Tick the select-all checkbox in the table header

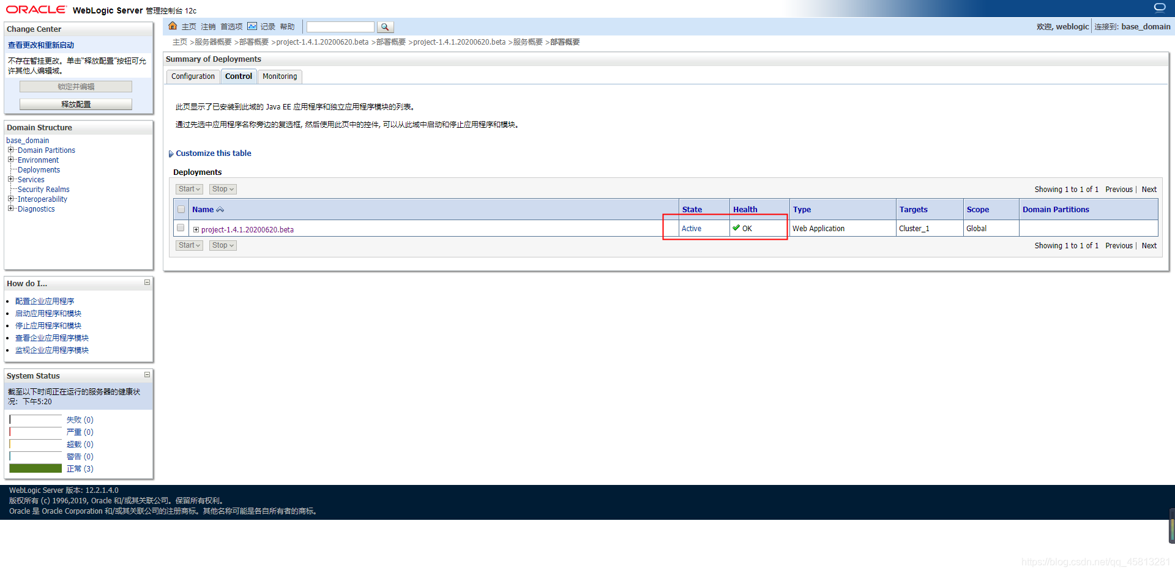point(181,209)
